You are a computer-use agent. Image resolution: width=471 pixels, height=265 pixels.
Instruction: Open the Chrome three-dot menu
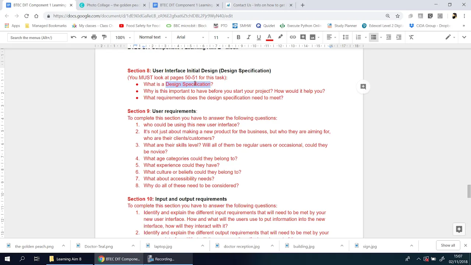(x=464, y=16)
